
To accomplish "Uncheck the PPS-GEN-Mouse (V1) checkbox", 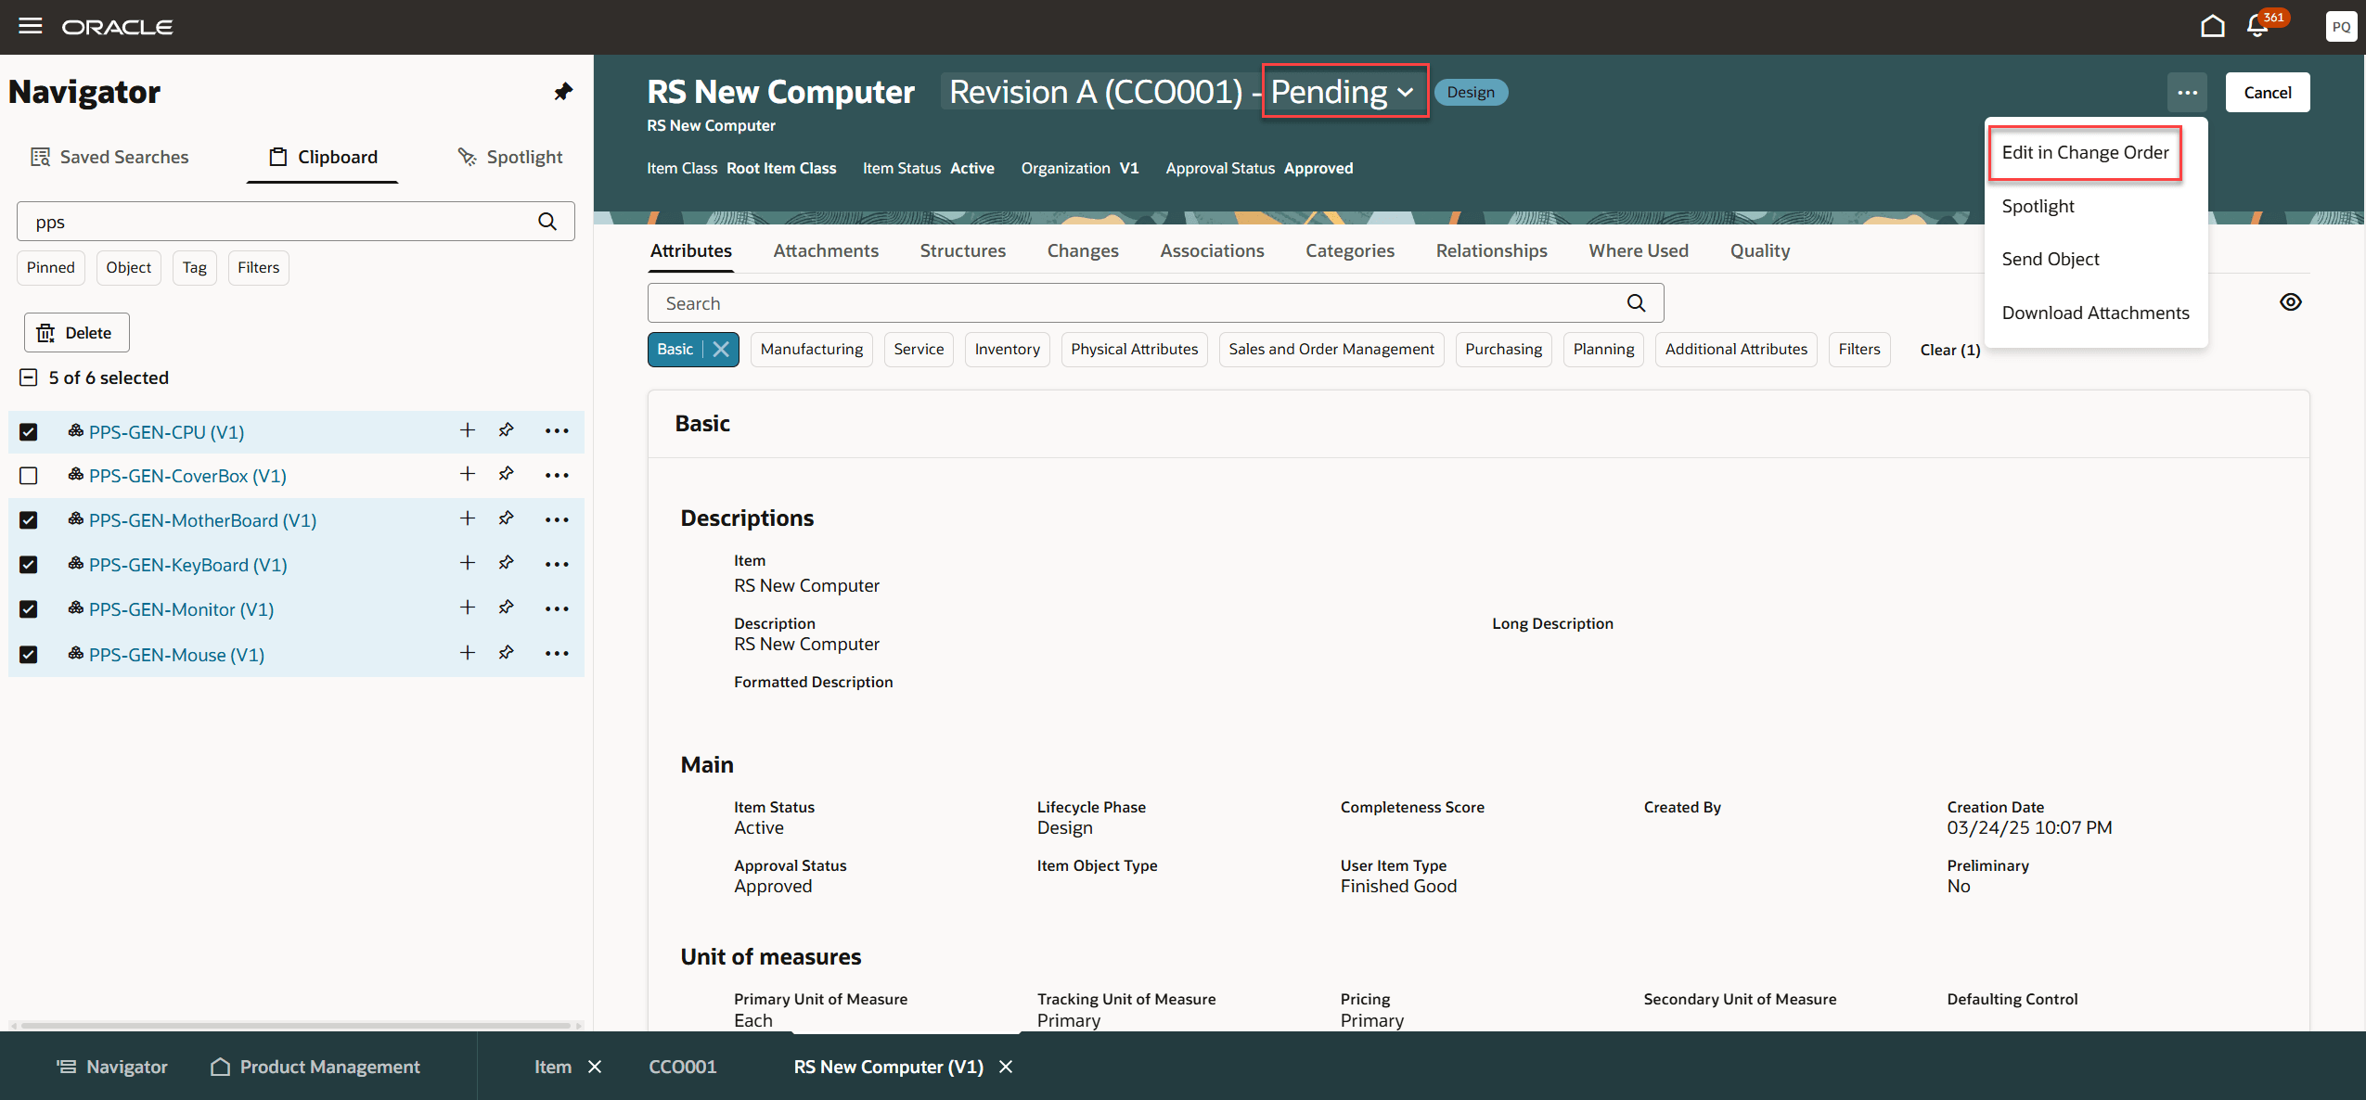I will 29,655.
